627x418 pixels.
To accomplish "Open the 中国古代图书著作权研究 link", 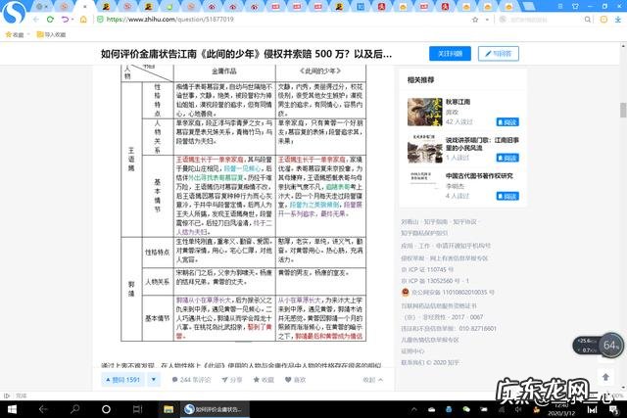I will [x=479, y=176].
